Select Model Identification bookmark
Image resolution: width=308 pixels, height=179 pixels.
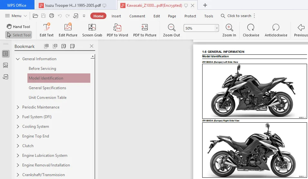tap(59, 78)
